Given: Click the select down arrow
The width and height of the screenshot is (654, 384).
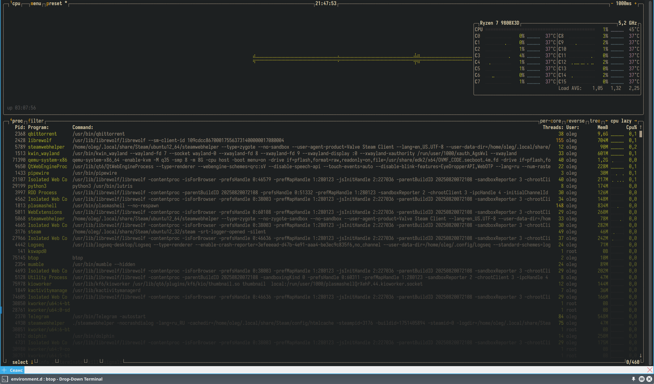Looking at the screenshot, I should 32,362.
